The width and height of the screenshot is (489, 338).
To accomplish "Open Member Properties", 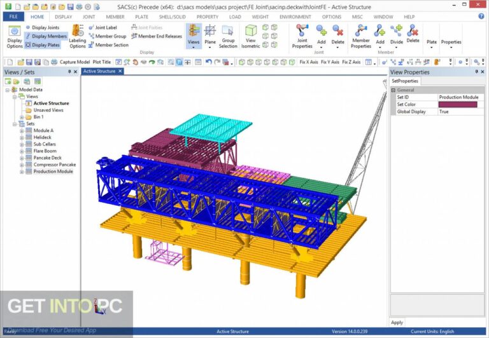I will (361, 37).
